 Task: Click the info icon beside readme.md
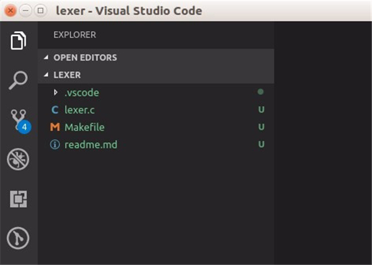pyautogui.click(x=55, y=145)
